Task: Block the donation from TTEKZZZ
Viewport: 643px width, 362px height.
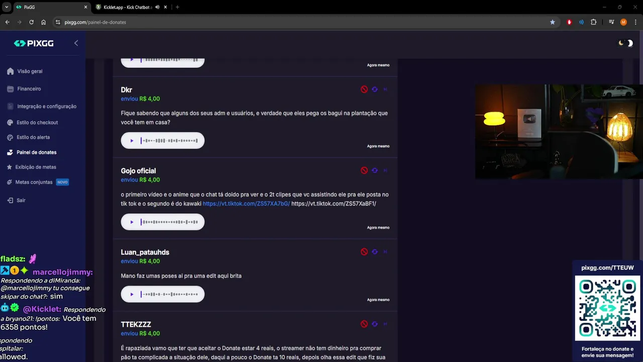Action: [364, 324]
